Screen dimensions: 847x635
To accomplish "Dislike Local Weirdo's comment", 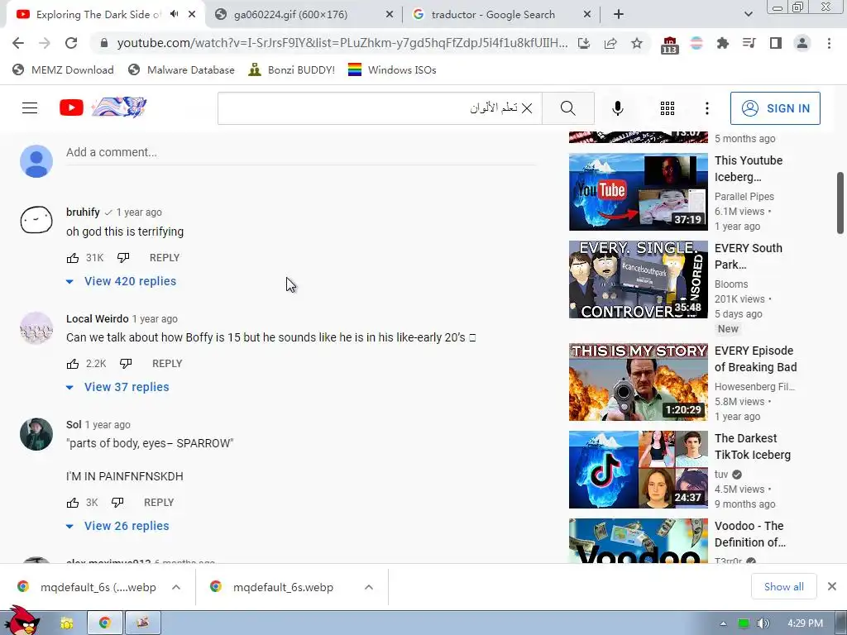I will click(x=126, y=364).
